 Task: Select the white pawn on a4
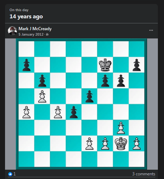point(27,112)
